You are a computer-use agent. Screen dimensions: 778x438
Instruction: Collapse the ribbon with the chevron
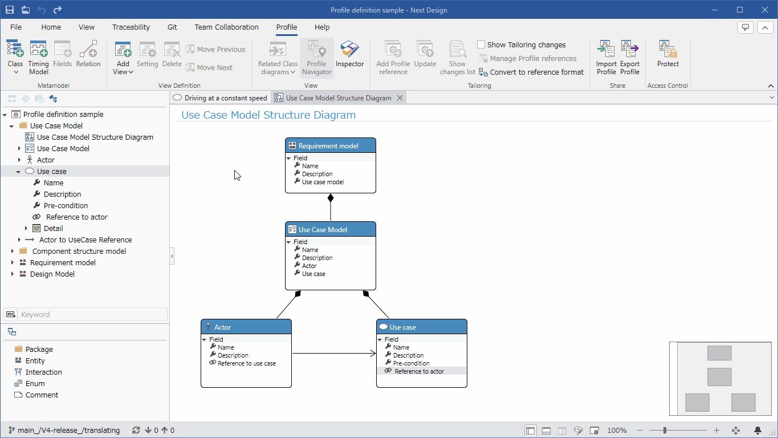[764, 27]
